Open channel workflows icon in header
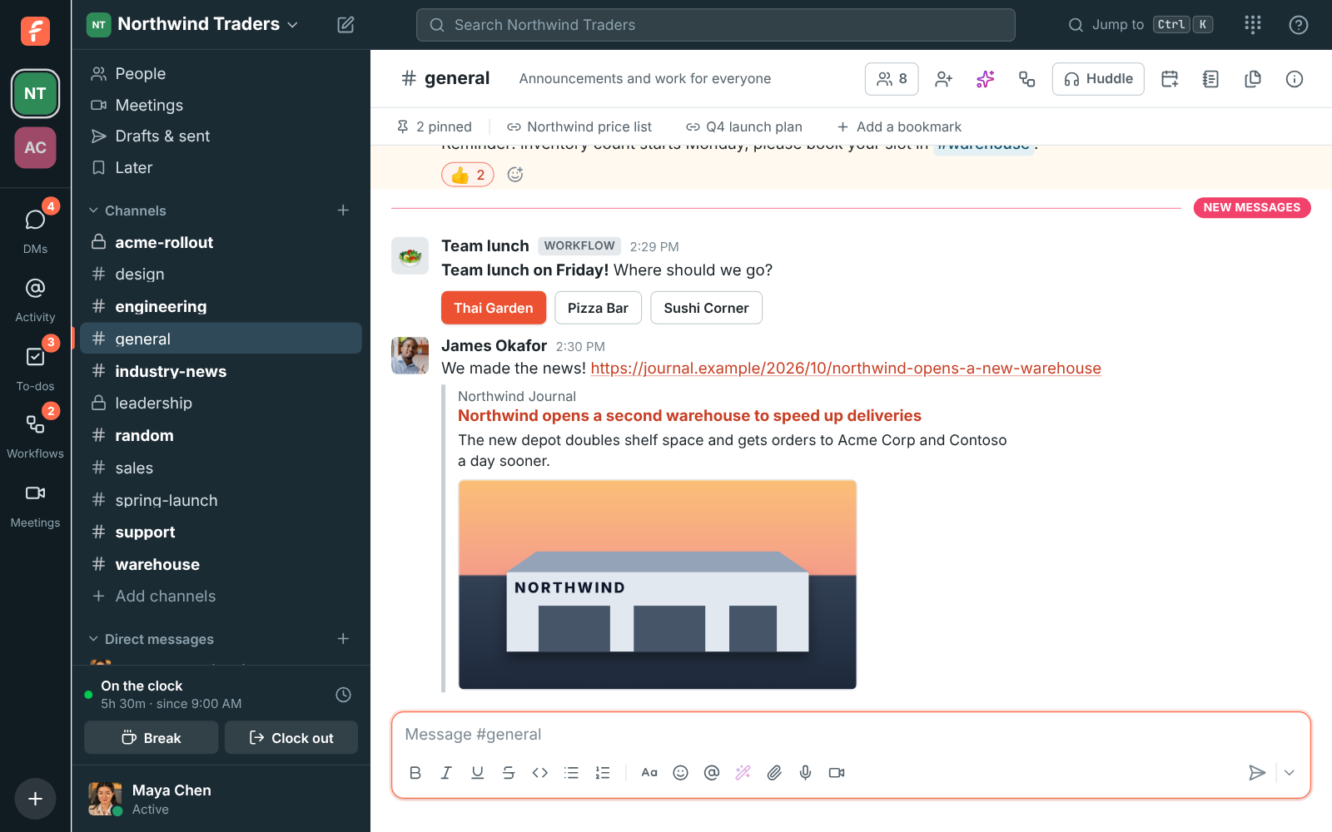 pos(1027,79)
